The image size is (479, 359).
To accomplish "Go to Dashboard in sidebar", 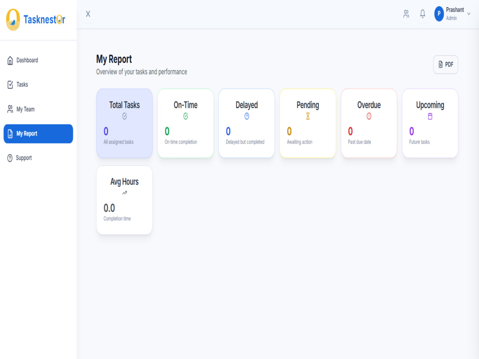I will (x=38, y=60).
